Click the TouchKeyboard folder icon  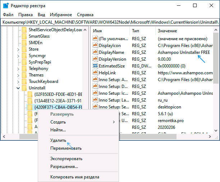pos(24,81)
